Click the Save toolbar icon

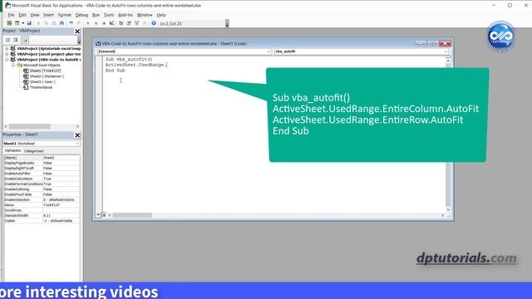pos(29,23)
